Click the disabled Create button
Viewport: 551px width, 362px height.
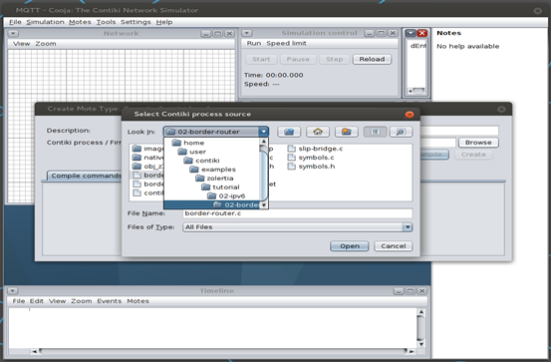[x=473, y=155]
